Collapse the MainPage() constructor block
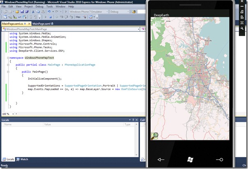 tap(8, 72)
